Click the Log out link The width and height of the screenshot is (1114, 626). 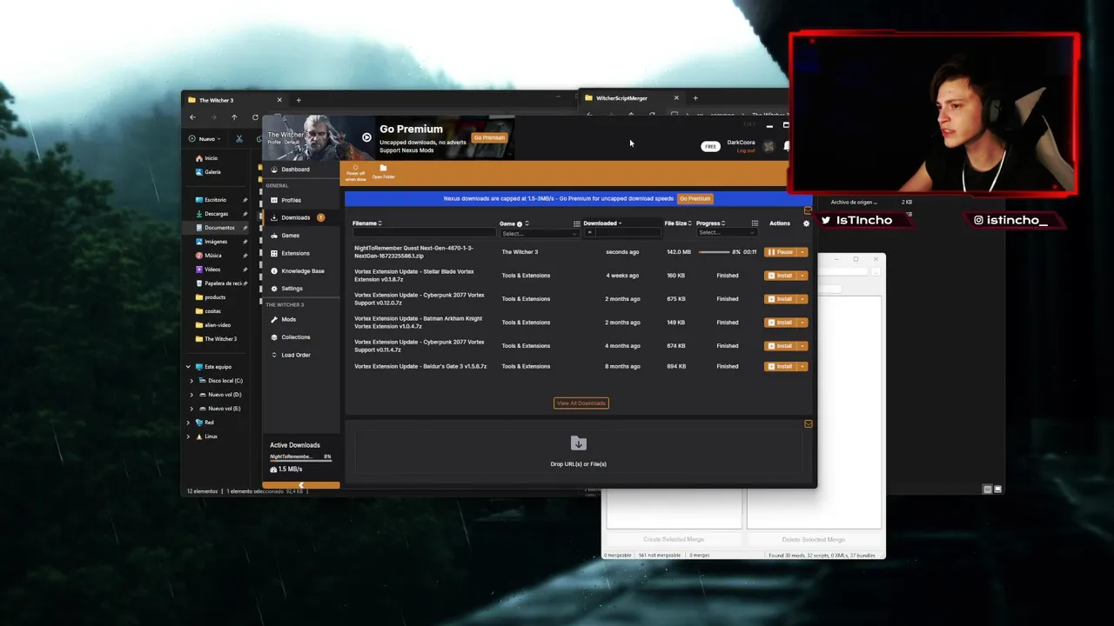746,150
